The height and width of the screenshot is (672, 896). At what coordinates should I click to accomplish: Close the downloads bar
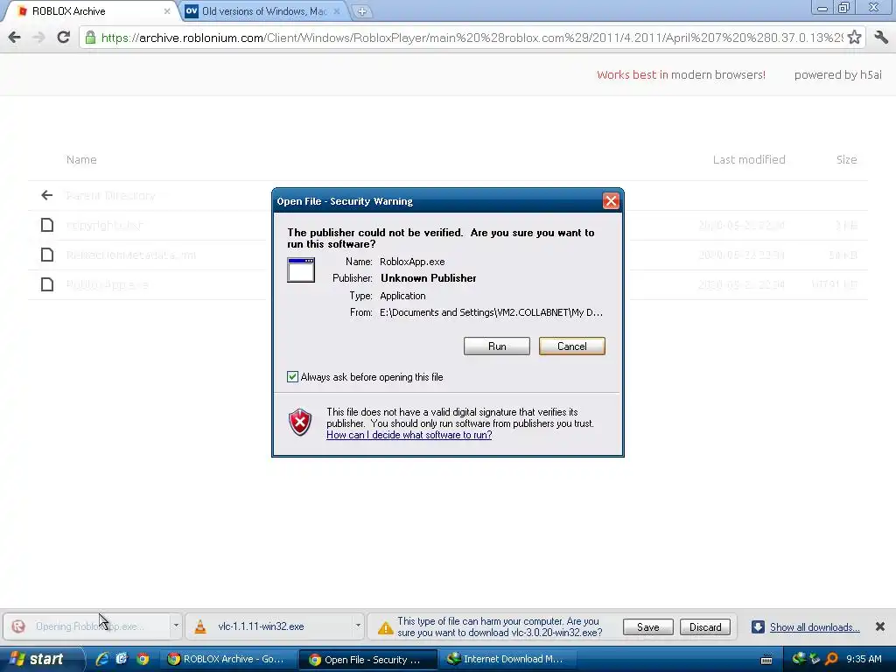[x=880, y=626]
